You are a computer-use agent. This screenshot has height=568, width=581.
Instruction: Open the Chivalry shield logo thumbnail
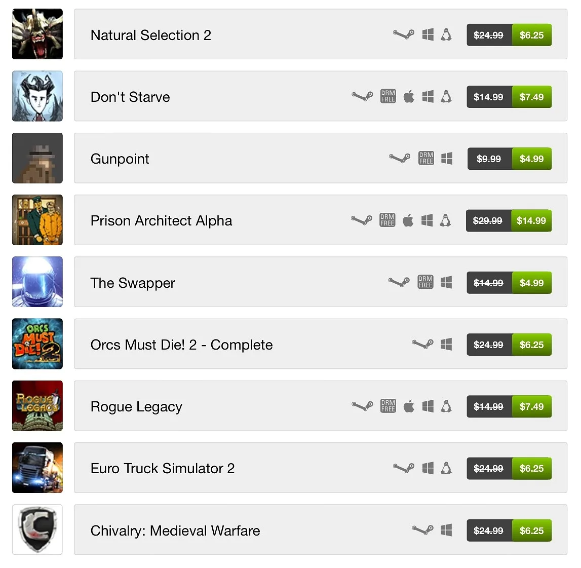pyautogui.click(x=37, y=529)
